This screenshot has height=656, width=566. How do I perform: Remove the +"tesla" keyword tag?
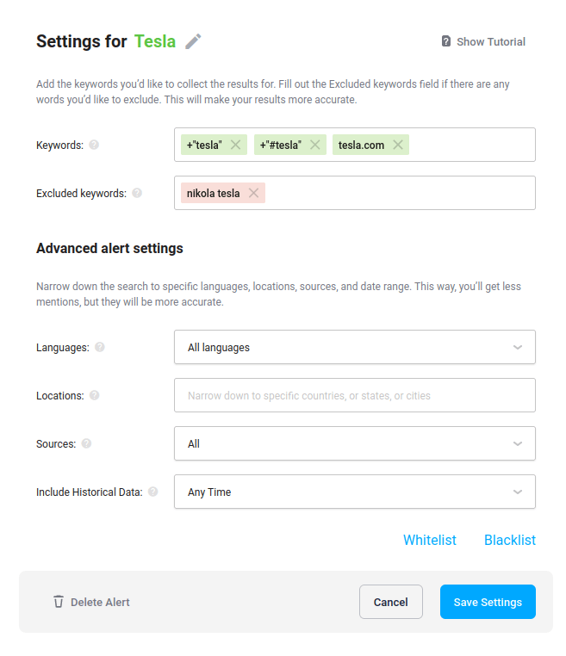click(235, 145)
